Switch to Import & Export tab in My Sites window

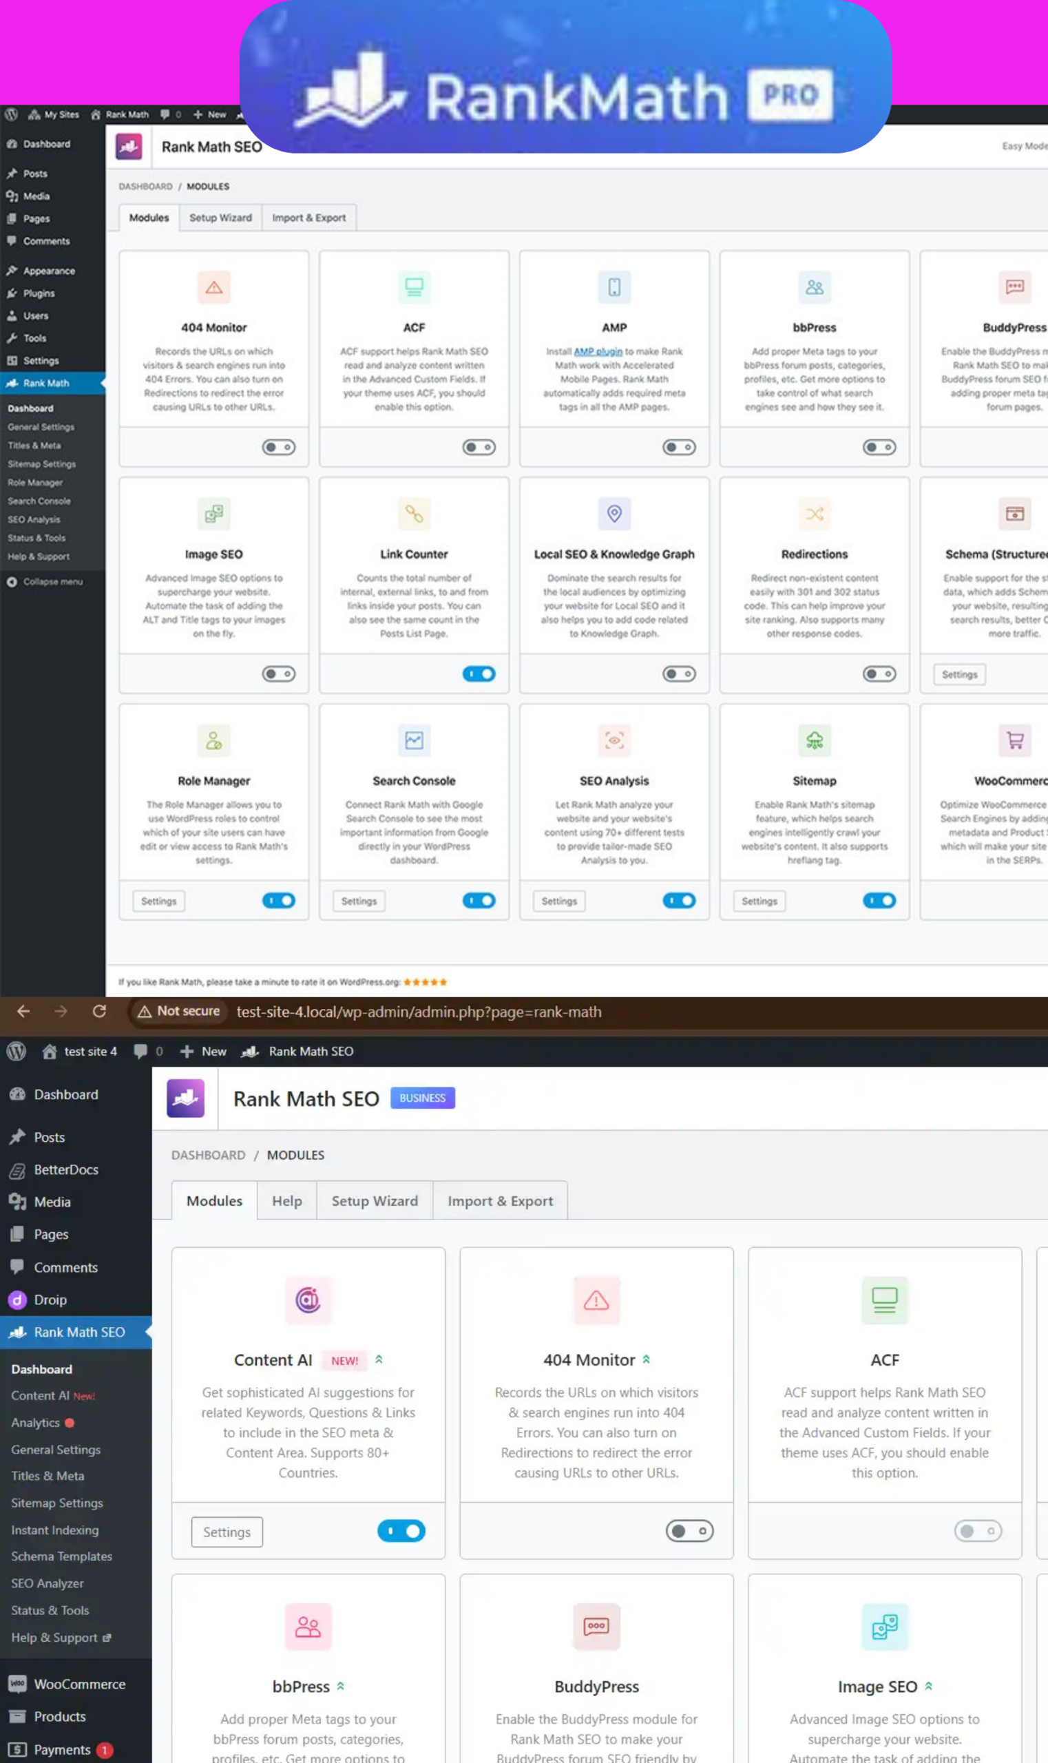(308, 218)
